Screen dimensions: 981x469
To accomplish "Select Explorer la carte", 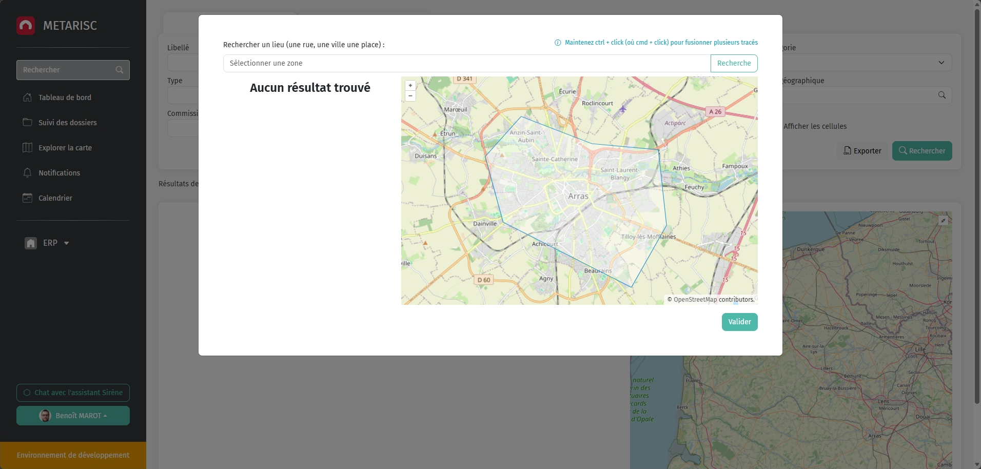I will point(65,147).
